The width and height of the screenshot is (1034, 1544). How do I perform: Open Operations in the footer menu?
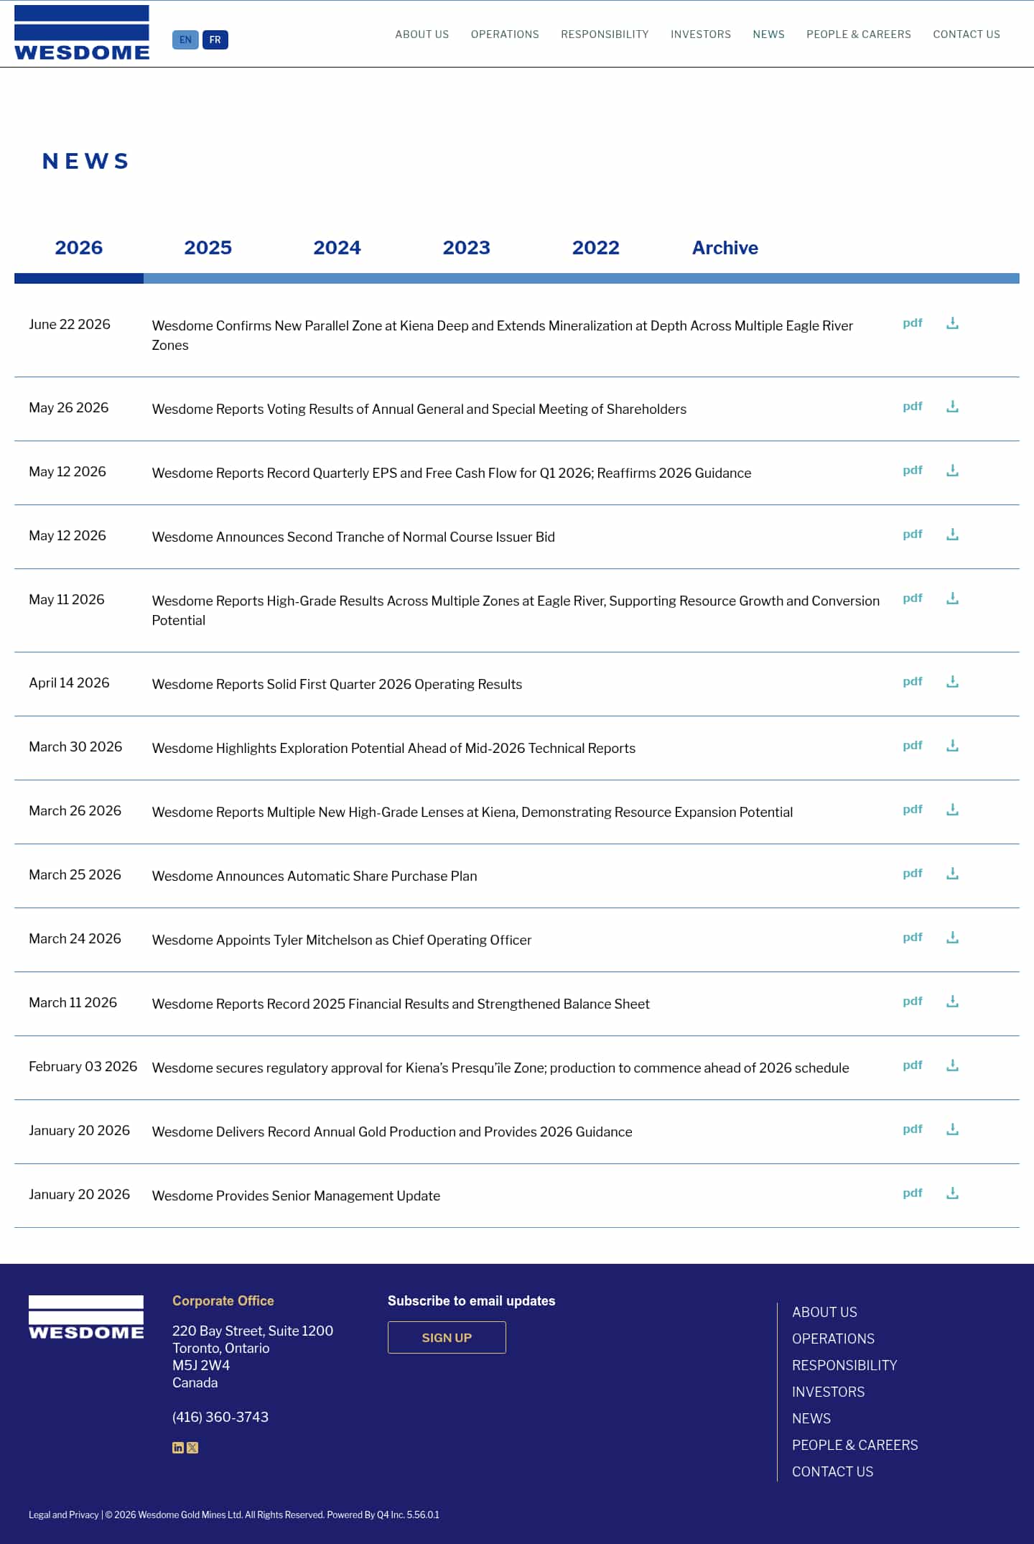(833, 1339)
